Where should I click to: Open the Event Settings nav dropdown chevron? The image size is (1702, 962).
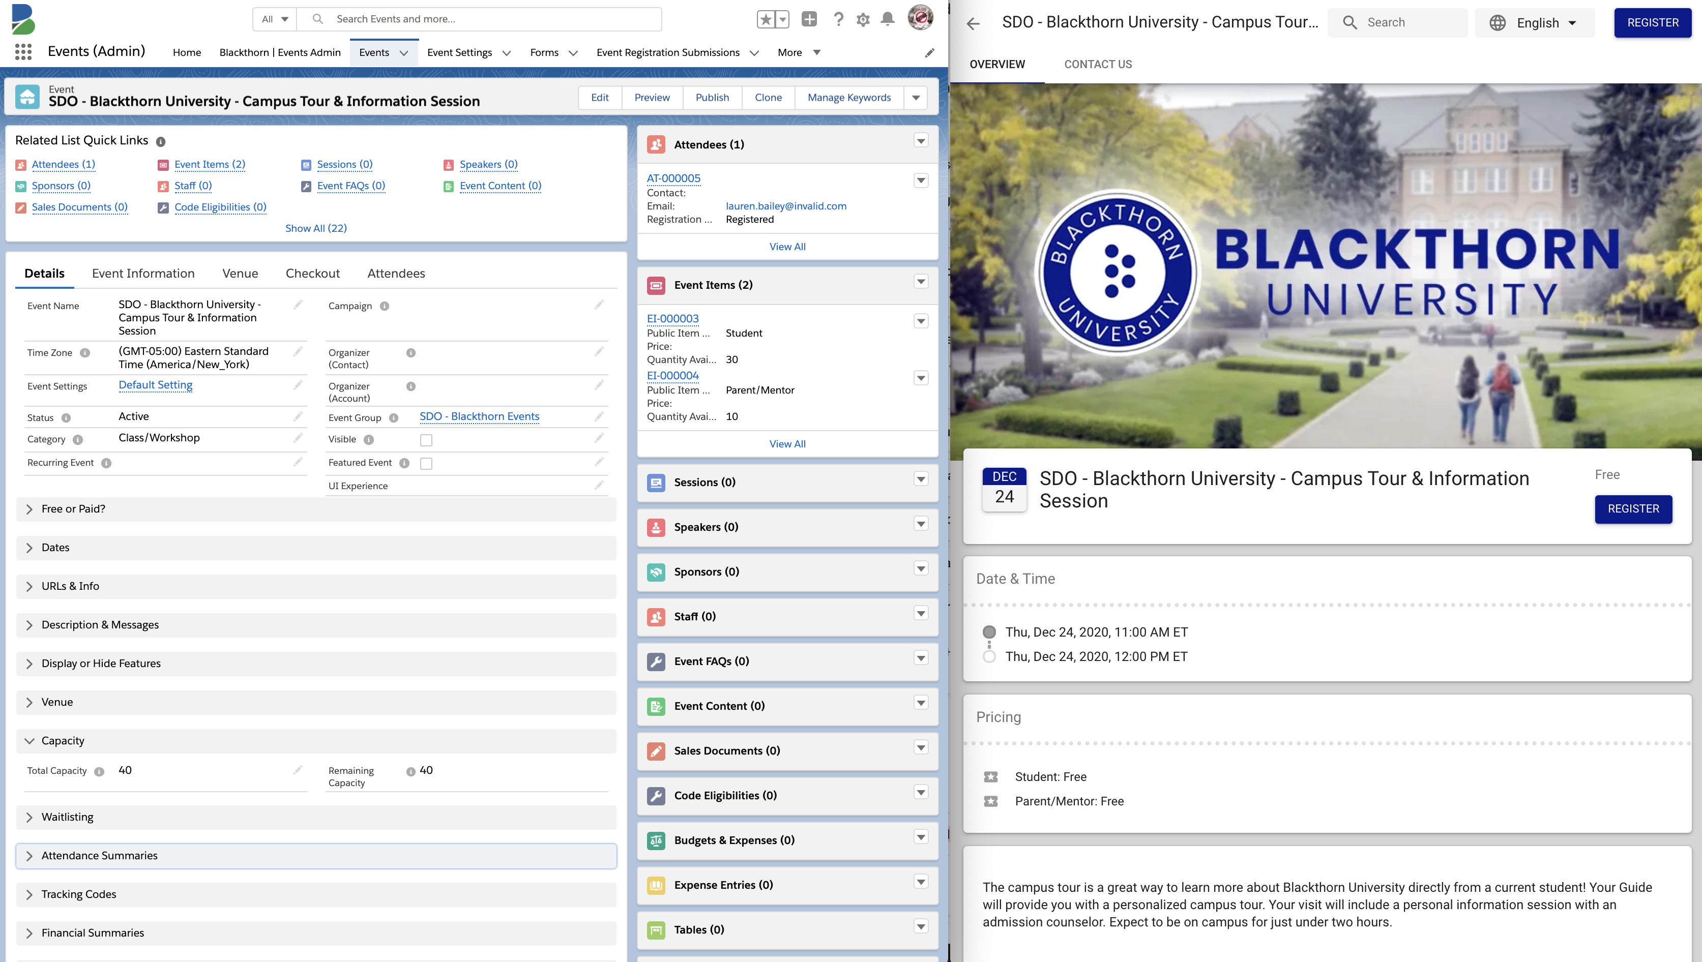pos(506,53)
